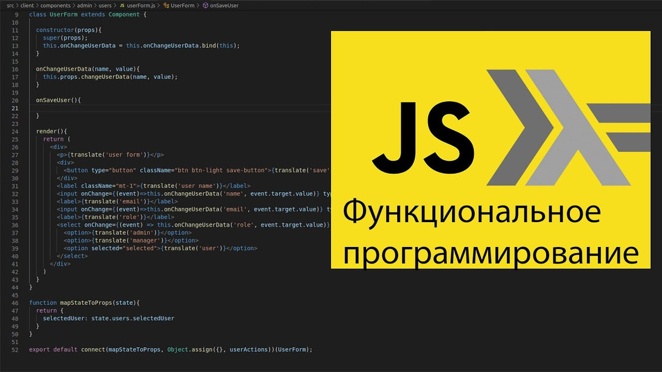
Task: Click 'onSaveUser(){' on line 20
Action: (58, 100)
